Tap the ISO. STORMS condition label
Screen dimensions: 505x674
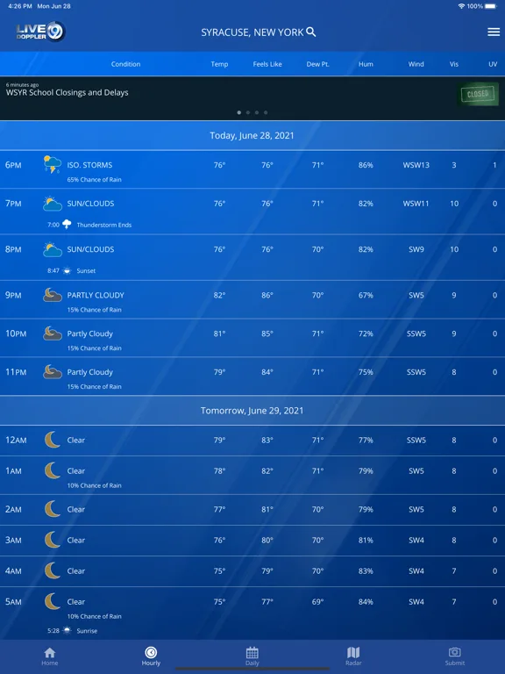pyautogui.click(x=89, y=165)
